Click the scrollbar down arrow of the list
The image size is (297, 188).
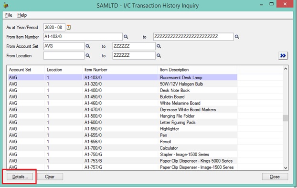point(286,168)
